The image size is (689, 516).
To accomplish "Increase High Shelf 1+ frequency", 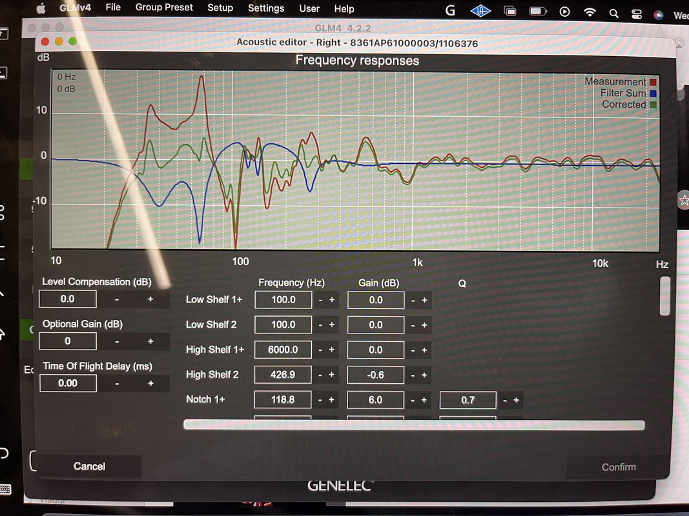I will [332, 350].
